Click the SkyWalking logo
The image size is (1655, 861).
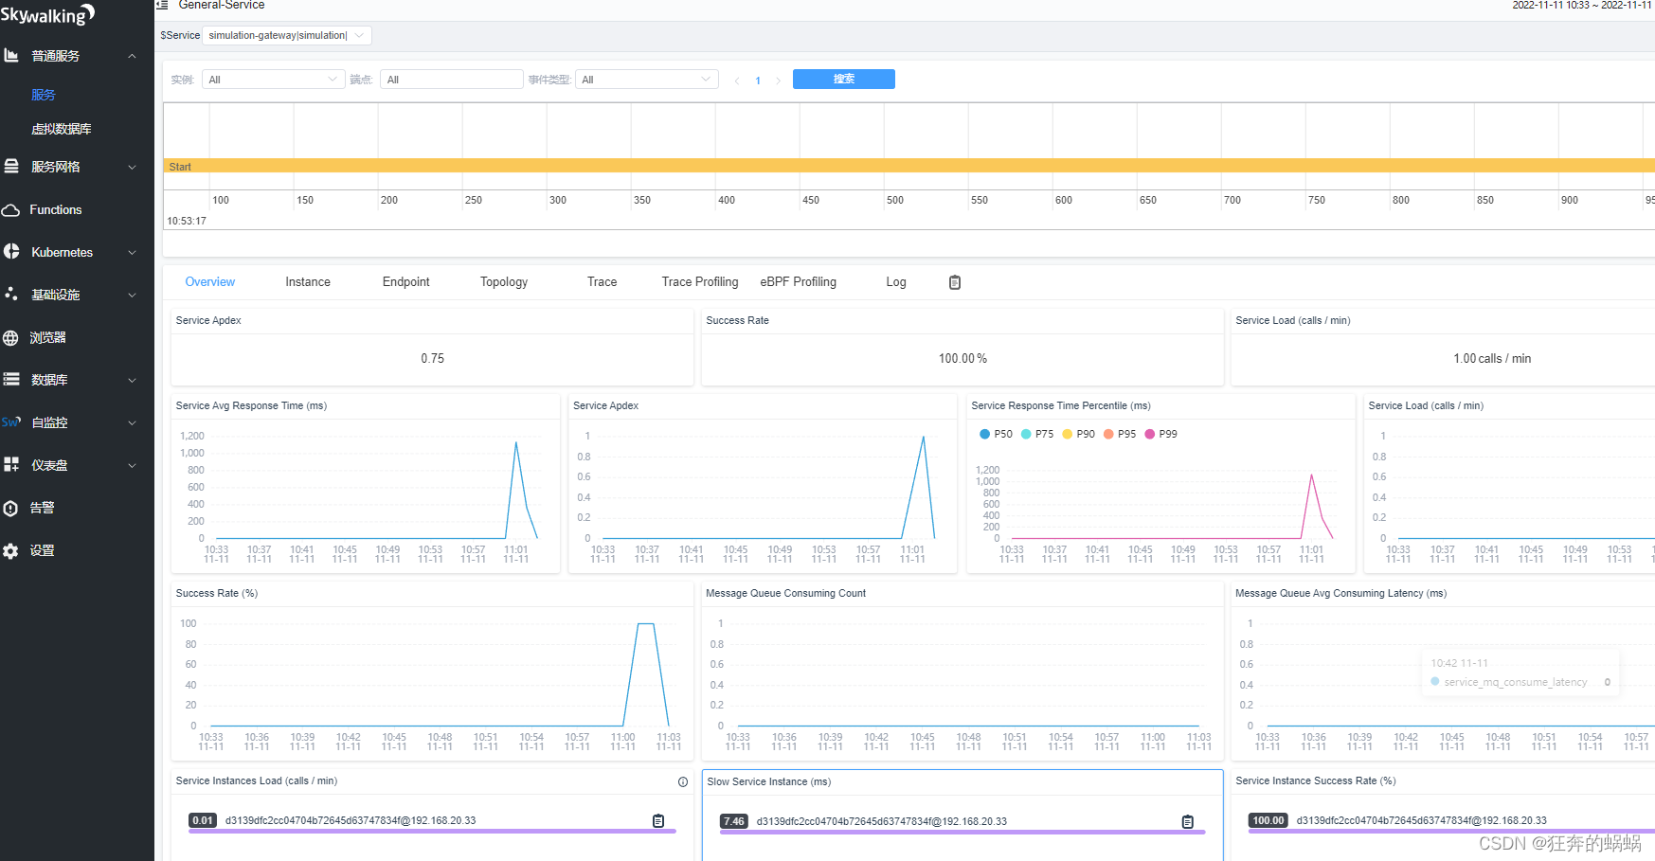pos(47,14)
